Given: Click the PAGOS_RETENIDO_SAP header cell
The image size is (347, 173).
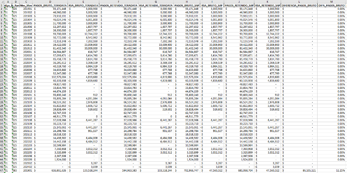Looking at the screenshot, I should pos(239,5).
